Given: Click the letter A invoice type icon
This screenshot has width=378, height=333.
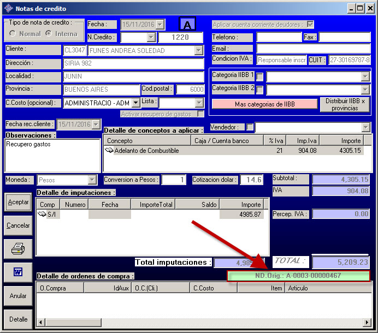Looking at the screenshot, I should pos(187,25).
